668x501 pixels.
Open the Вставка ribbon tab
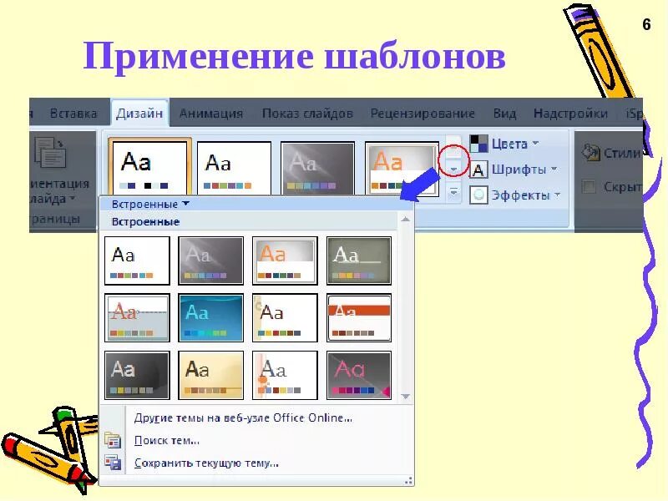pos(73,114)
